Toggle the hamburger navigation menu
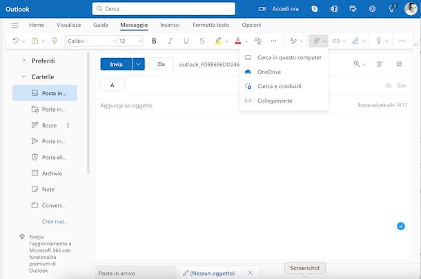Screen dimensions: 421x279 [14, 25]
